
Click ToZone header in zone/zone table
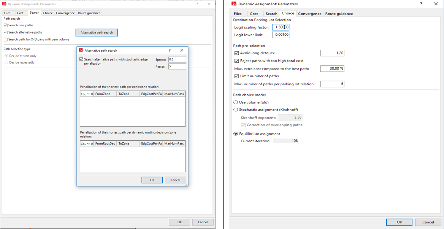[x=128, y=94]
